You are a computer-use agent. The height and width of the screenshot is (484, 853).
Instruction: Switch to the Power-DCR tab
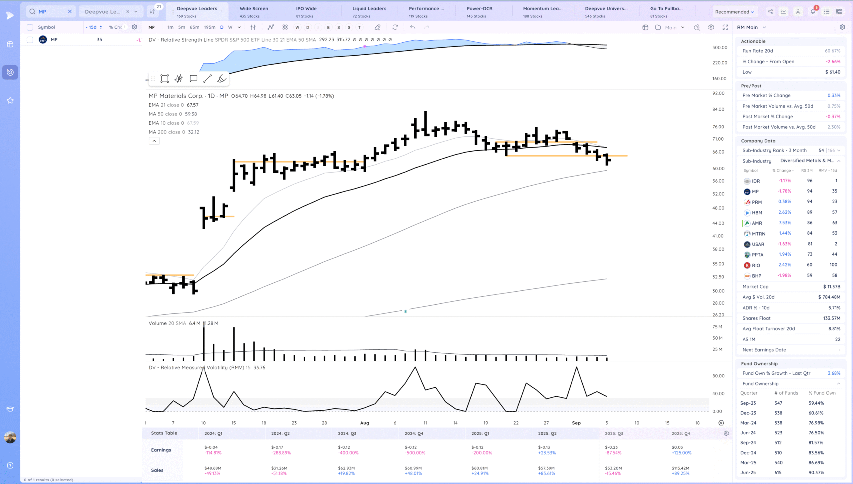click(479, 12)
